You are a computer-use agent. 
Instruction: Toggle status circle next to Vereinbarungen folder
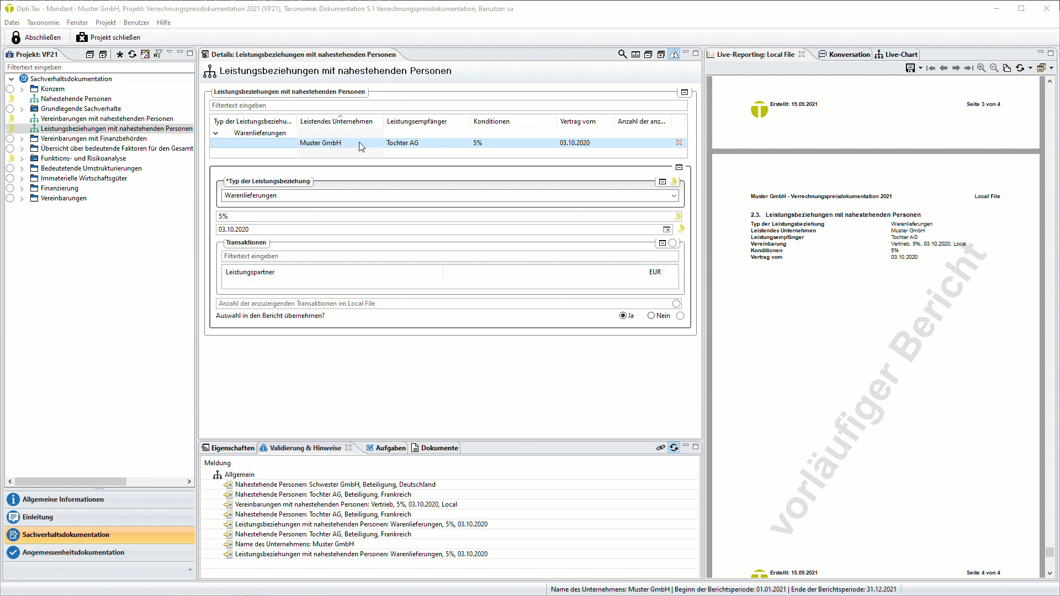pyautogui.click(x=10, y=198)
